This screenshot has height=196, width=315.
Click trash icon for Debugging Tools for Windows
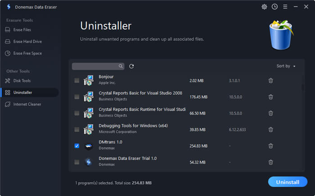click(270, 130)
